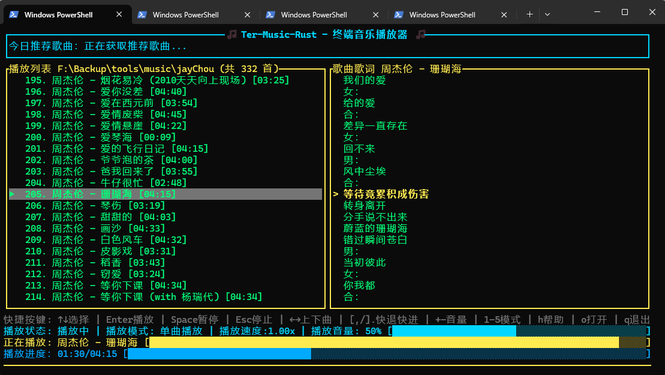Open the new tab profile dropdown arrow
This screenshot has height=375, width=665.
(547, 14)
